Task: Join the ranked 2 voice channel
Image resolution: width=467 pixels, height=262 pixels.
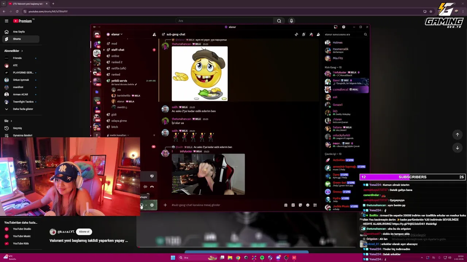Action: click(117, 62)
